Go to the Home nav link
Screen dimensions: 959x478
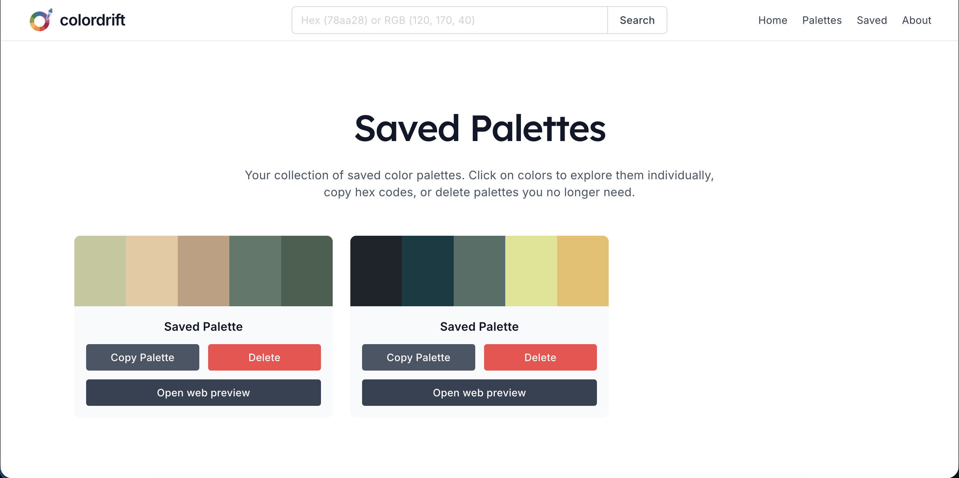tap(772, 20)
